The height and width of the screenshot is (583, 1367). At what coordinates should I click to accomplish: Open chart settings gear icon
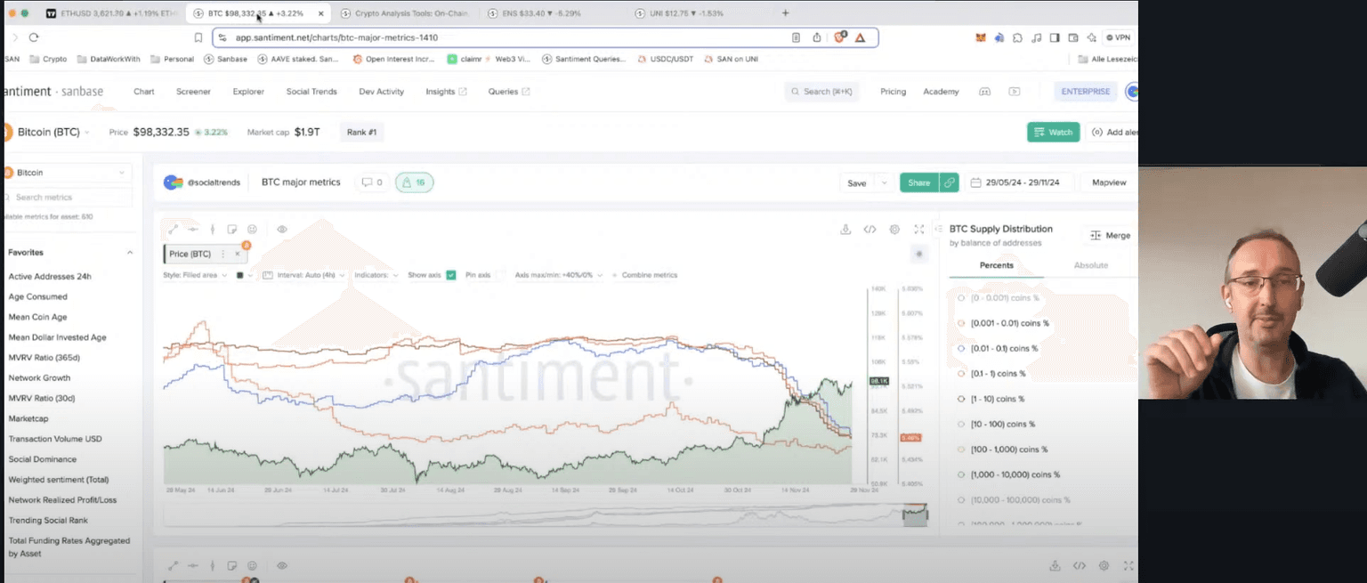pos(894,230)
